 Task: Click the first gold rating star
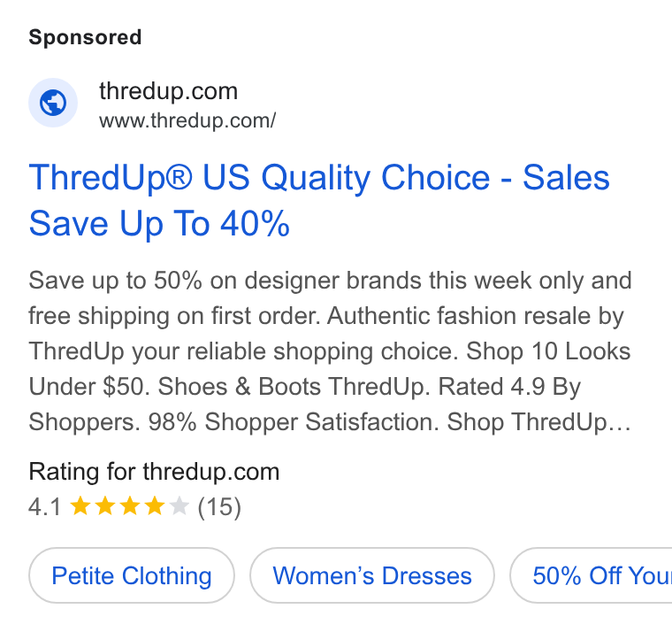(80, 505)
